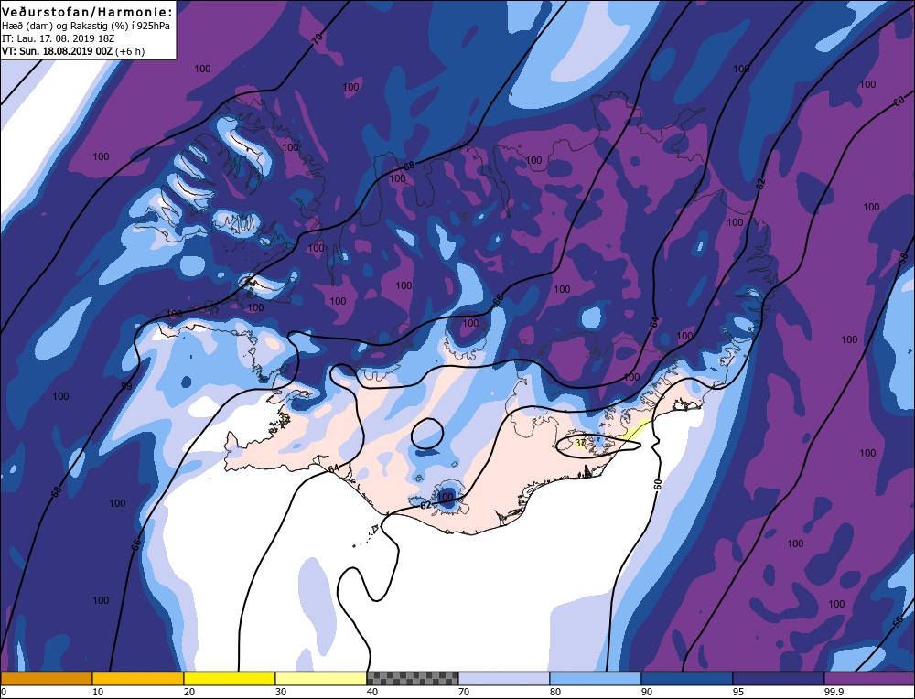
Task: Click the 'IT: Lau. 17. 08. 2019 18Z' line
Action: (x=58, y=38)
